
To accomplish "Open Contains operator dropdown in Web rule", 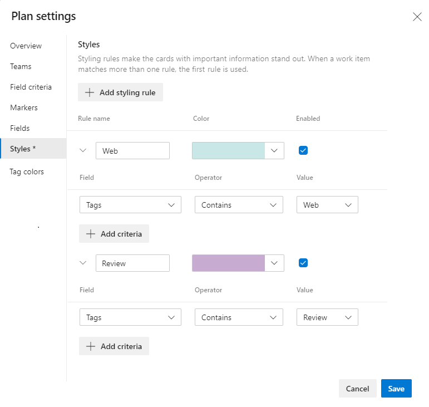I will click(x=239, y=205).
